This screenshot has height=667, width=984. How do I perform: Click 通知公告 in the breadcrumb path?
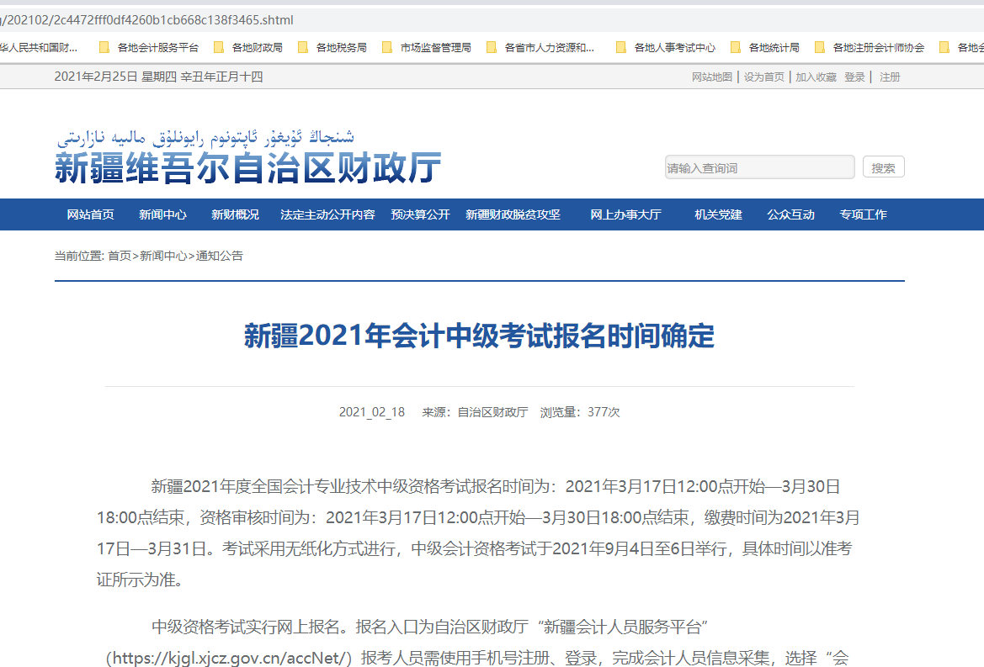coord(220,256)
